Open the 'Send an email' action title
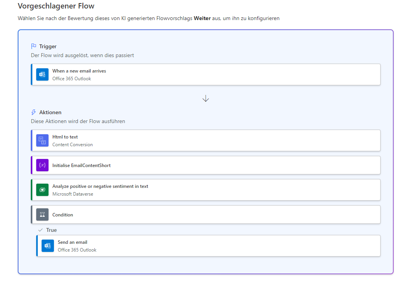 click(72, 242)
